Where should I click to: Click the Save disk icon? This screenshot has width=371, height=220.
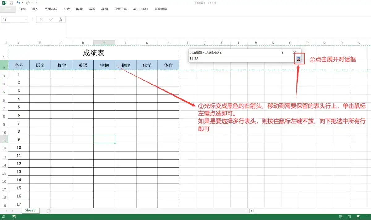pyautogui.click(x=11, y=3)
